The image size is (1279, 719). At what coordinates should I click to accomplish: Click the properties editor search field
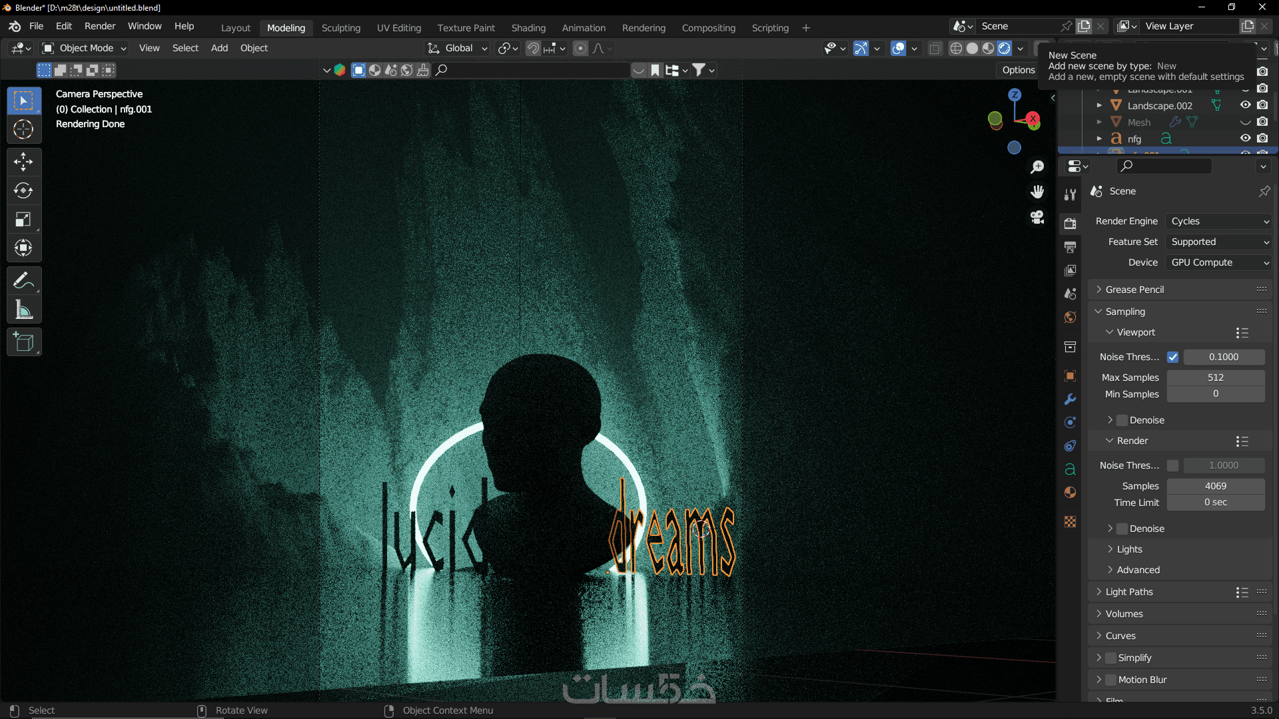click(x=1166, y=166)
